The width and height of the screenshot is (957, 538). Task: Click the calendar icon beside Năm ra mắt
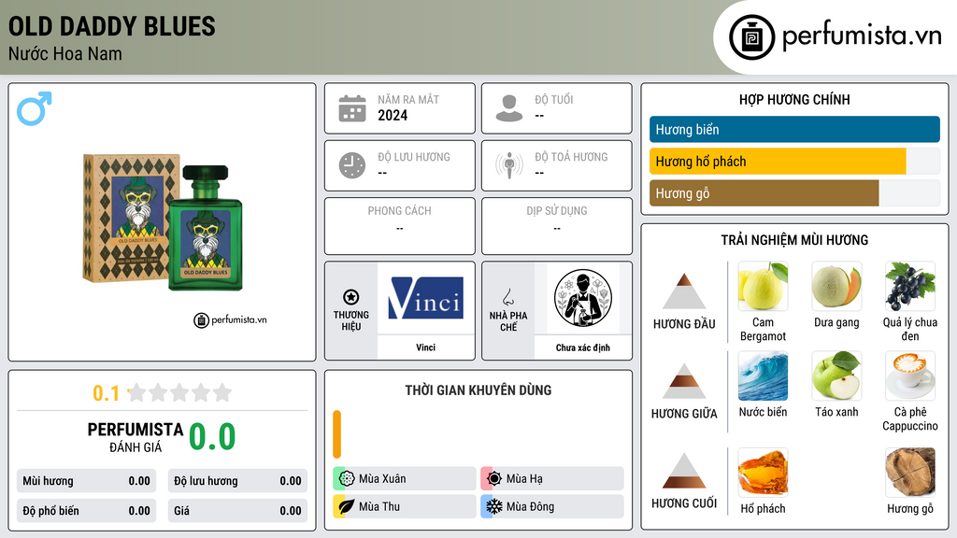pyautogui.click(x=352, y=108)
